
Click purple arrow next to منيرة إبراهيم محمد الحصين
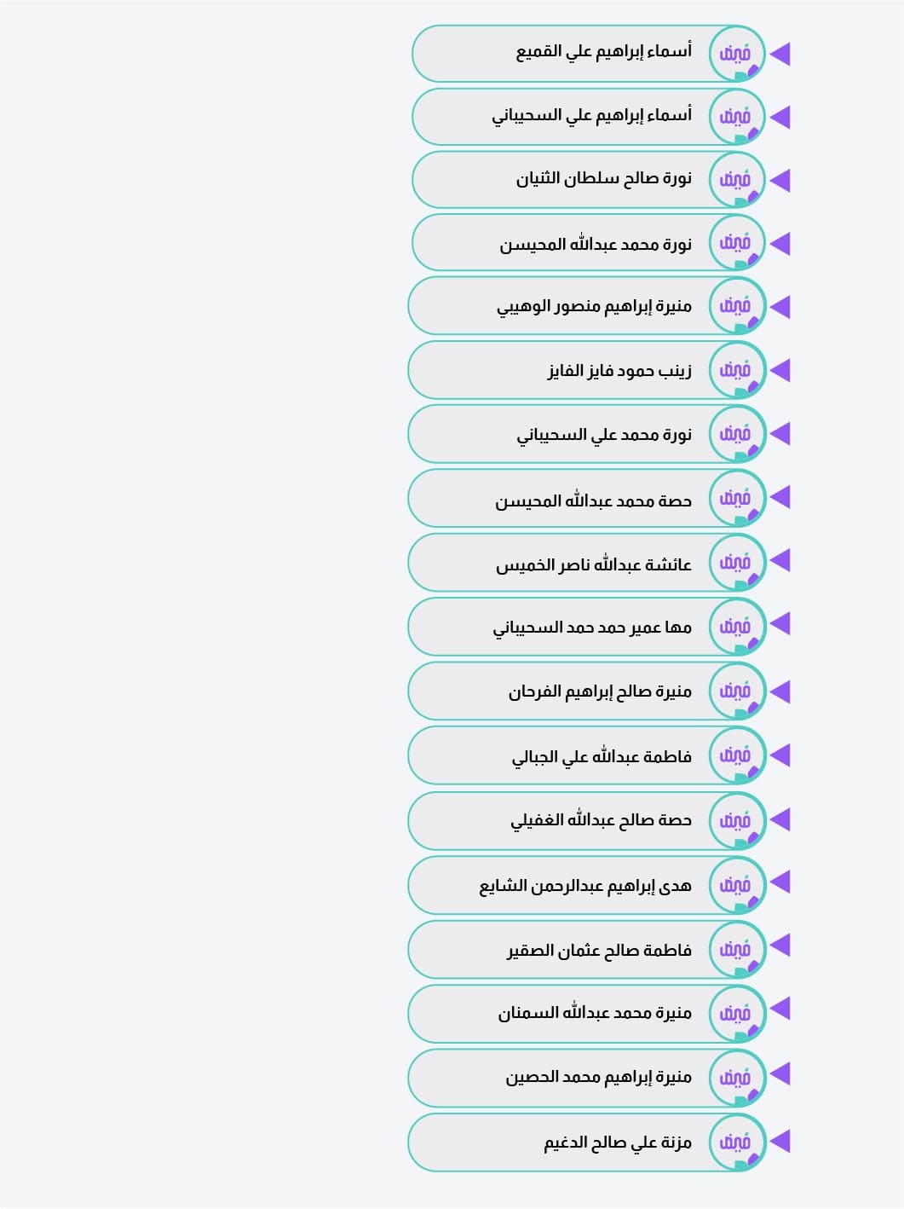tap(780, 1073)
